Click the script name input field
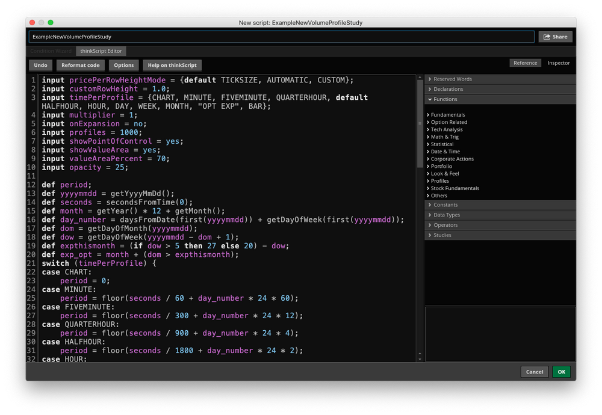 tap(281, 37)
